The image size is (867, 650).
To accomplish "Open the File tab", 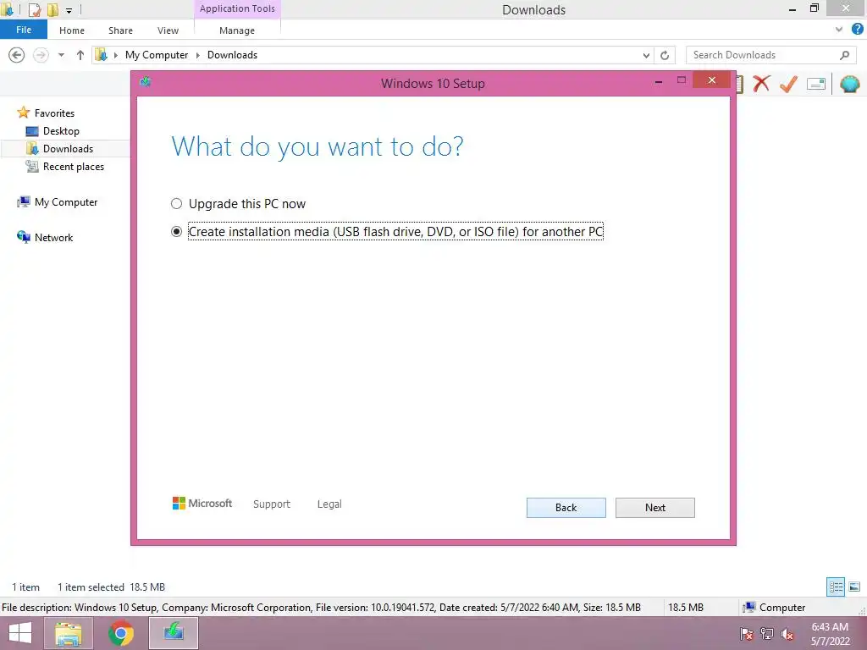I will click(x=24, y=30).
